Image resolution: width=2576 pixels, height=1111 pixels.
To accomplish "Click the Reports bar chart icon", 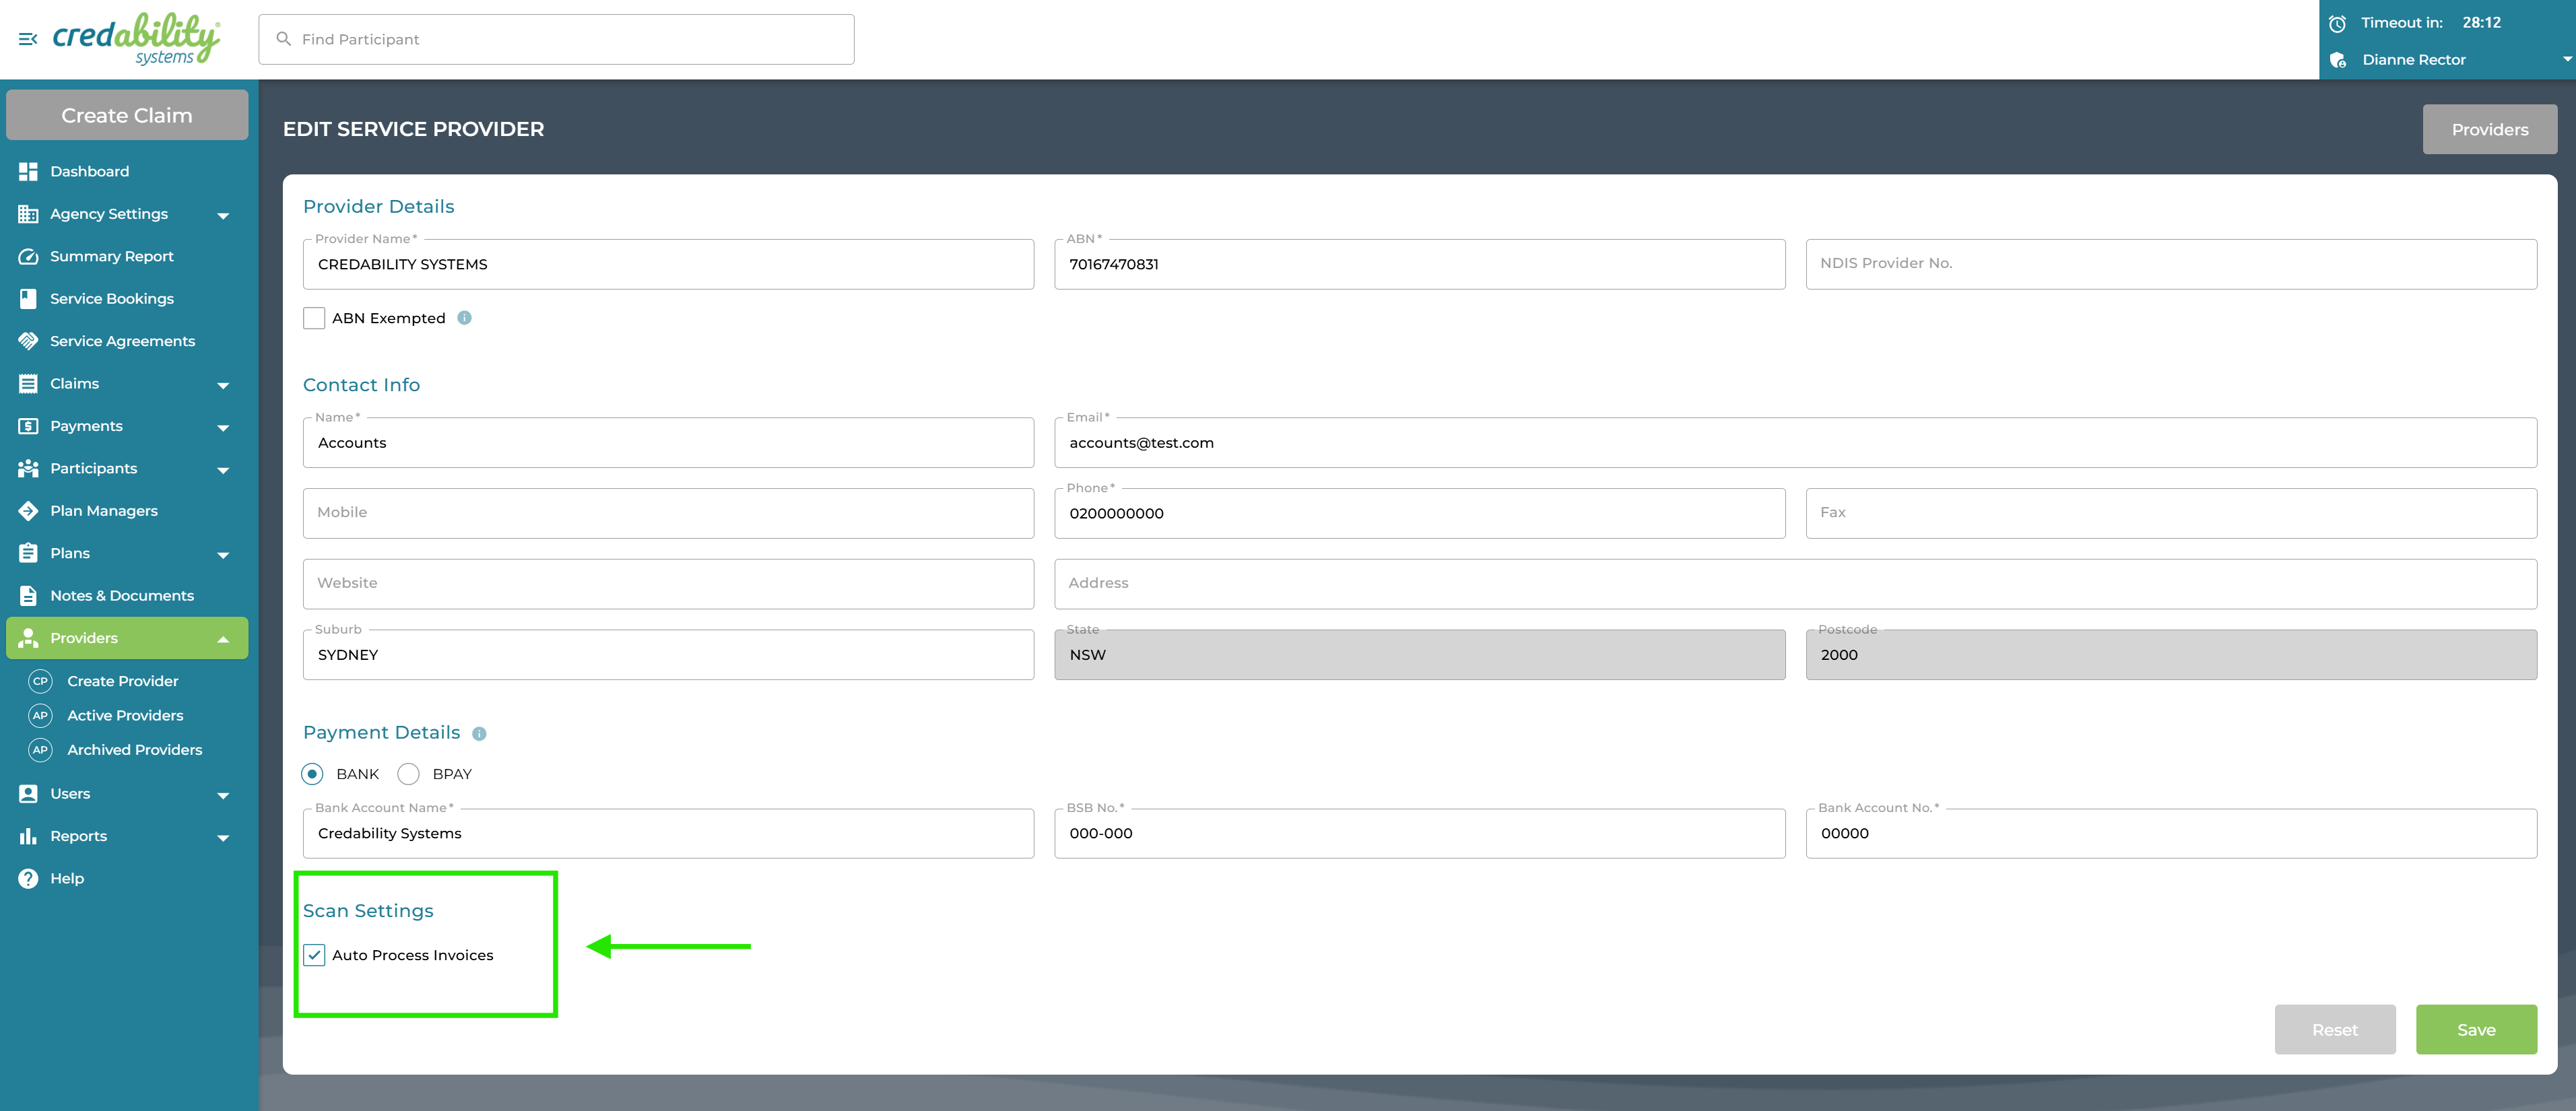I will coord(28,836).
